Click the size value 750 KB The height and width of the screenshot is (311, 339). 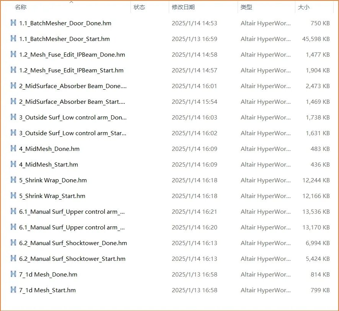(320, 23)
